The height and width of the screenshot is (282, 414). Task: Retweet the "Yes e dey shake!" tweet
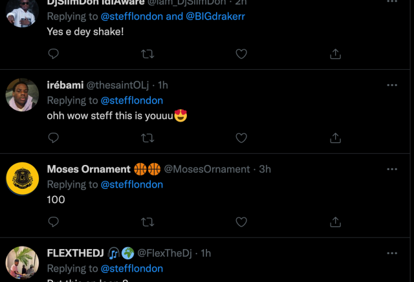click(x=147, y=54)
